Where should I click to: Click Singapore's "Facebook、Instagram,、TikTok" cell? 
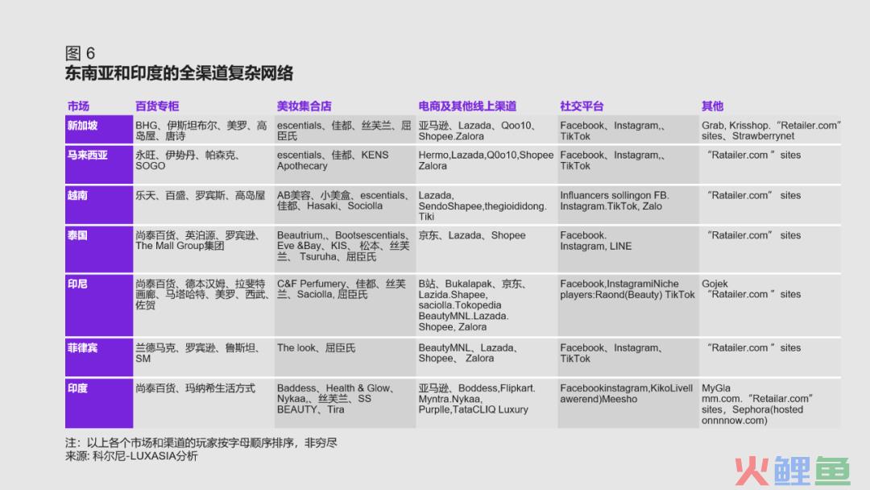tap(628, 129)
